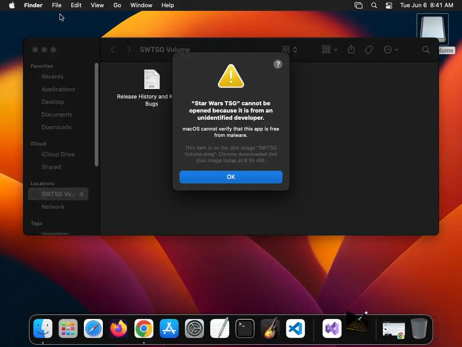Open the More actions ellipsis dropdown
Screen dimensions: 462x347
click(x=391, y=50)
